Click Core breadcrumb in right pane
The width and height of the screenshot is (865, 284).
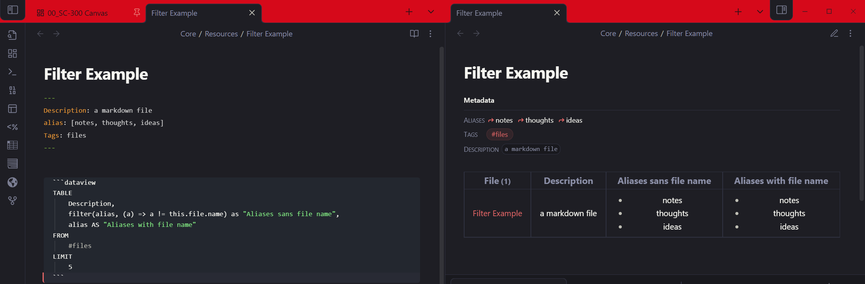coord(608,33)
